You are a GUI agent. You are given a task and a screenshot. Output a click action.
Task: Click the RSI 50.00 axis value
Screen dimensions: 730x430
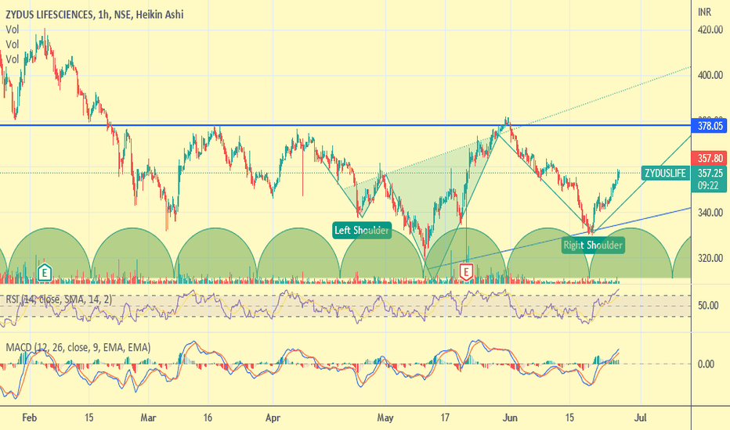(707, 306)
